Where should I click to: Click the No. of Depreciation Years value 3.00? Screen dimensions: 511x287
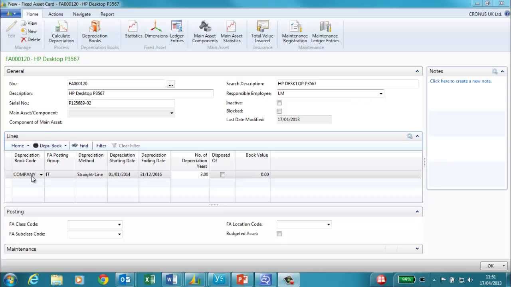[190, 175]
